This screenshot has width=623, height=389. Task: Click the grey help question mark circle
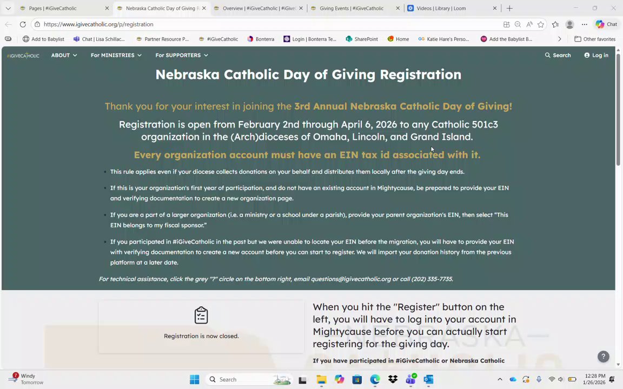pos(603,357)
